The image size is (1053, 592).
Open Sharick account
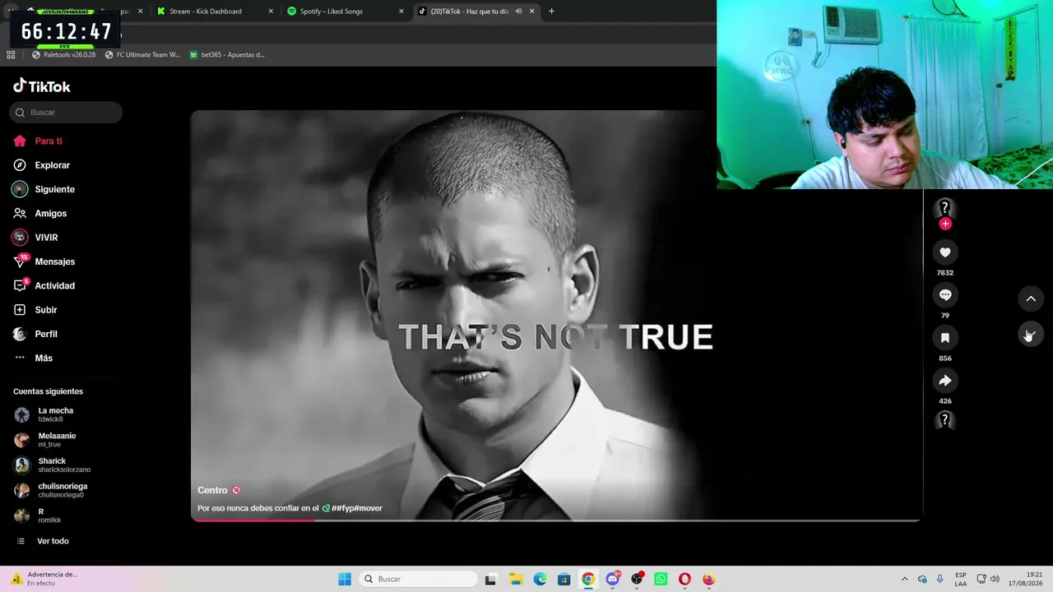pyautogui.click(x=65, y=465)
